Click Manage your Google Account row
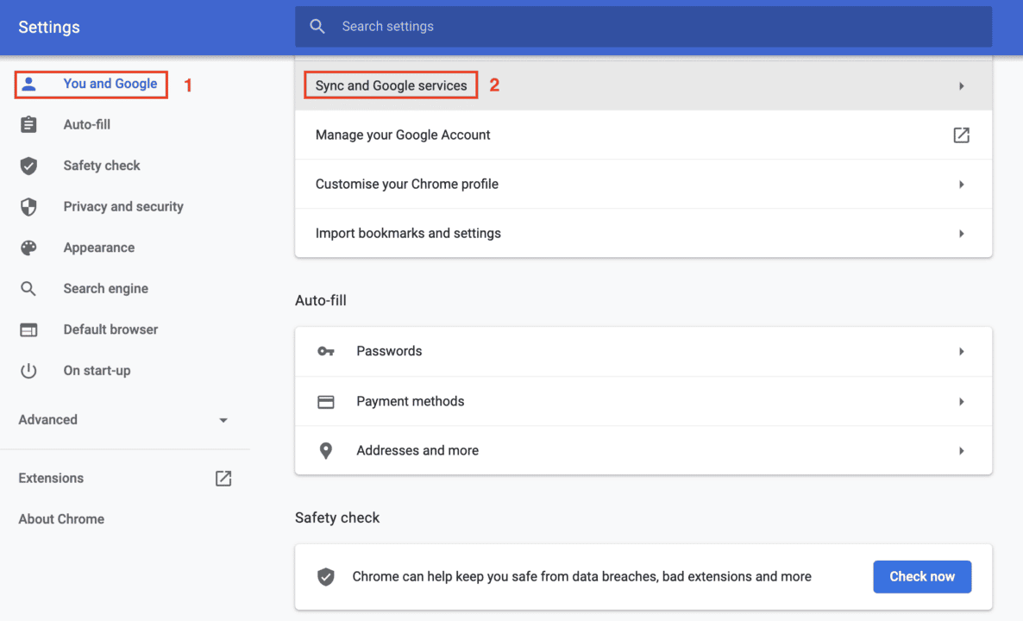 643,135
